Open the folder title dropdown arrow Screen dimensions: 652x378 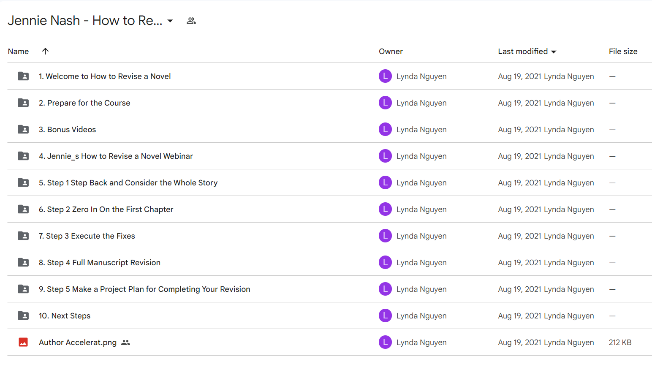tap(170, 21)
